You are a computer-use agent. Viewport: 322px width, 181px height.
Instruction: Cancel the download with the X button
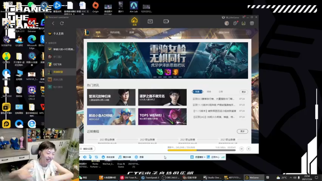(248, 149)
